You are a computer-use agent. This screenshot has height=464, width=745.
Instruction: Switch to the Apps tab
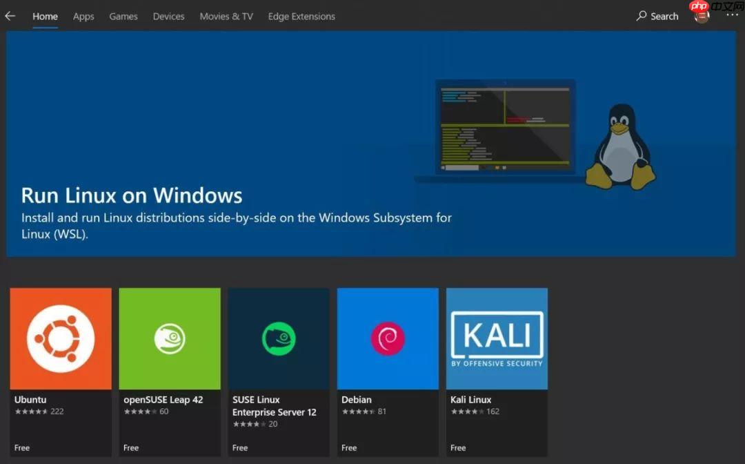point(83,16)
